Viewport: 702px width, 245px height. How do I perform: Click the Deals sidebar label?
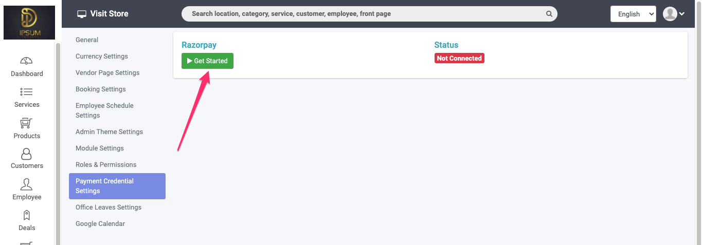click(27, 228)
